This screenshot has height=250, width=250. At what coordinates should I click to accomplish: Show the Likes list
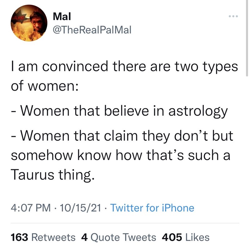tap(197, 237)
